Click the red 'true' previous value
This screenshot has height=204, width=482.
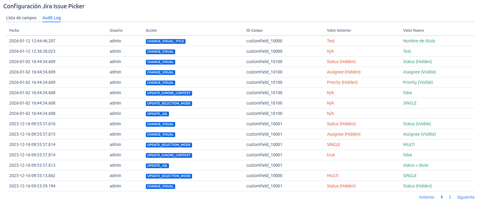(x=331, y=155)
